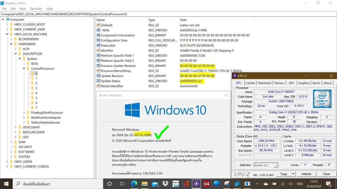Image resolution: width=337 pixels, height=189 pixels.
Task: Switch to Memory tab in CPU-Z
Action: click(x=279, y=83)
